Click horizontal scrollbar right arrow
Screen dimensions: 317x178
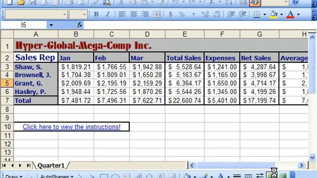point(301,166)
